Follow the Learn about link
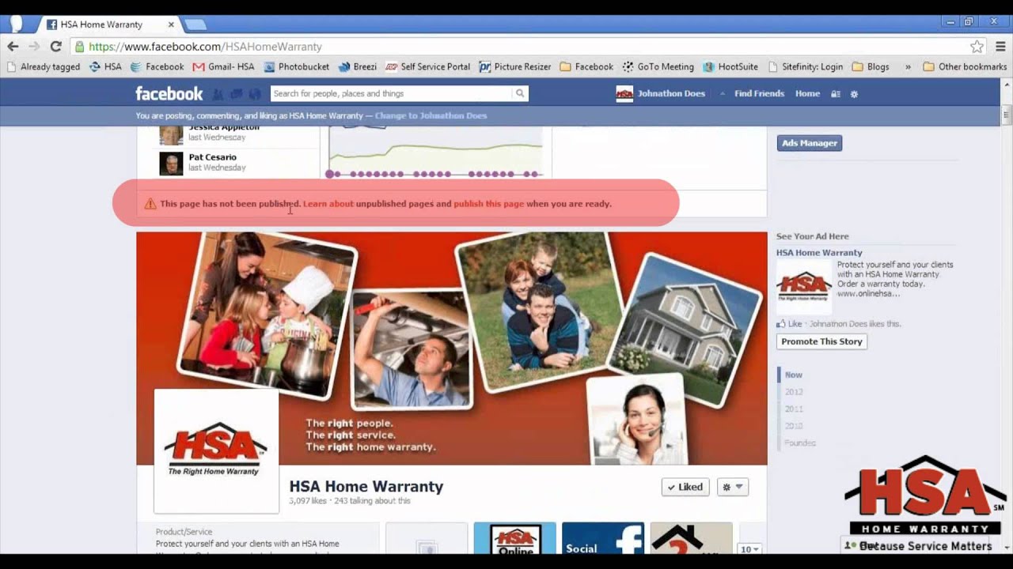Viewport: 1013px width, 569px height. coord(328,204)
